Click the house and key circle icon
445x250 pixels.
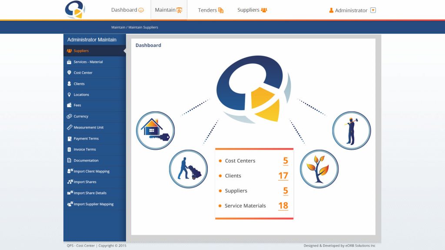[x=155, y=131]
